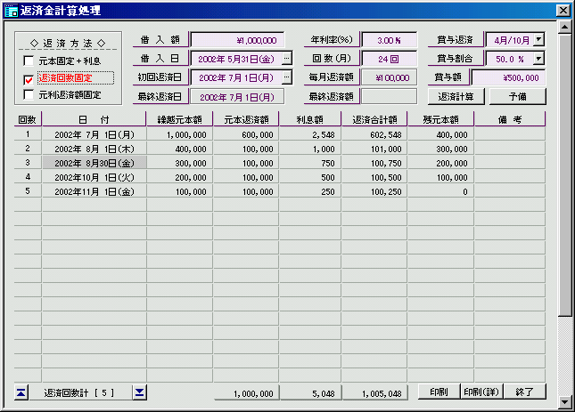Click the vertical scrollbar track
The width and height of the screenshot is (575, 412).
564,356
